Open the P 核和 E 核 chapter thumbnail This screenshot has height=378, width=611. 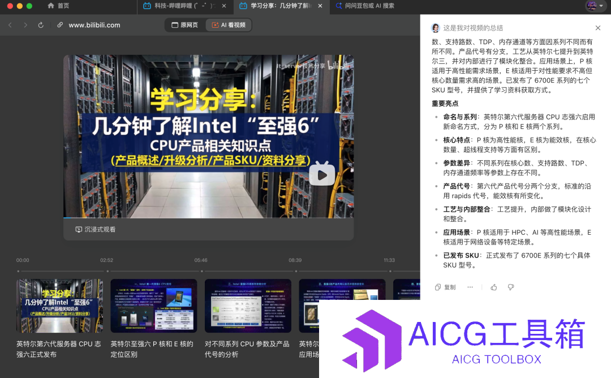click(x=154, y=306)
